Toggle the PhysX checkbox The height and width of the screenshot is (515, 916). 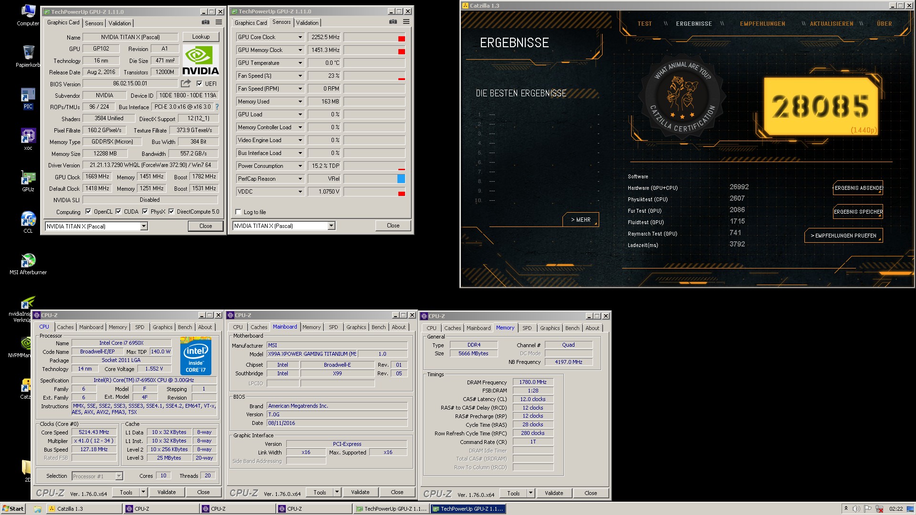(145, 212)
